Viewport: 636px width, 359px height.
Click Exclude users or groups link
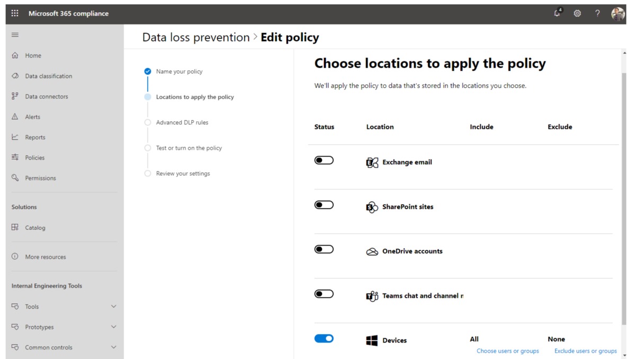[586, 351]
